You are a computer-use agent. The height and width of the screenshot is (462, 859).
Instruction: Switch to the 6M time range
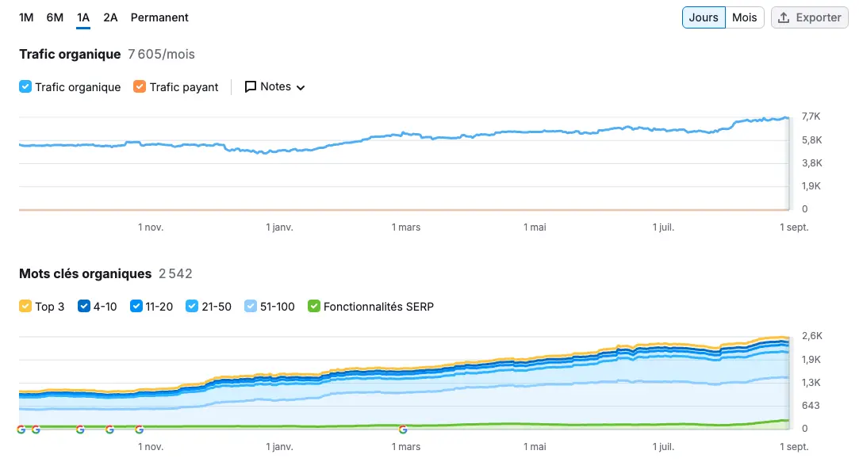point(55,17)
